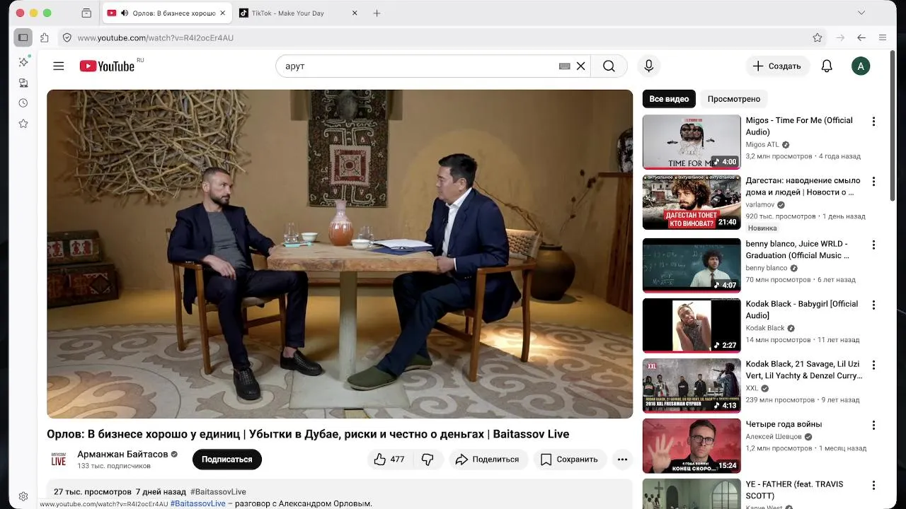Open a new browser tab
The image size is (906, 509).
(x=377, y=13)
